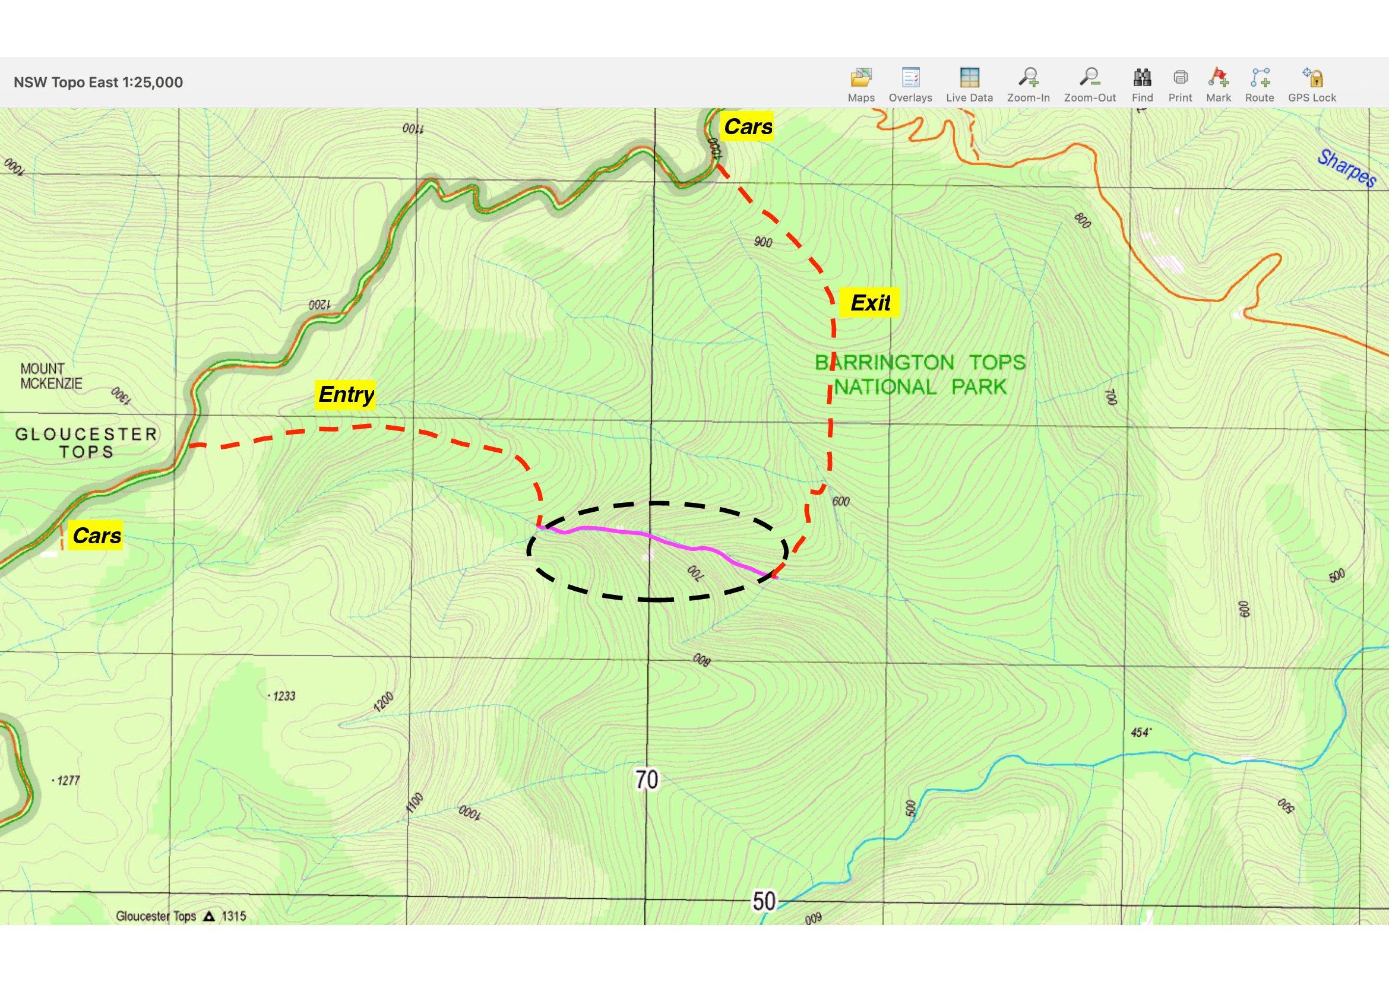Click the Zoom-Out magnifier tool

tap(1090, 77)
